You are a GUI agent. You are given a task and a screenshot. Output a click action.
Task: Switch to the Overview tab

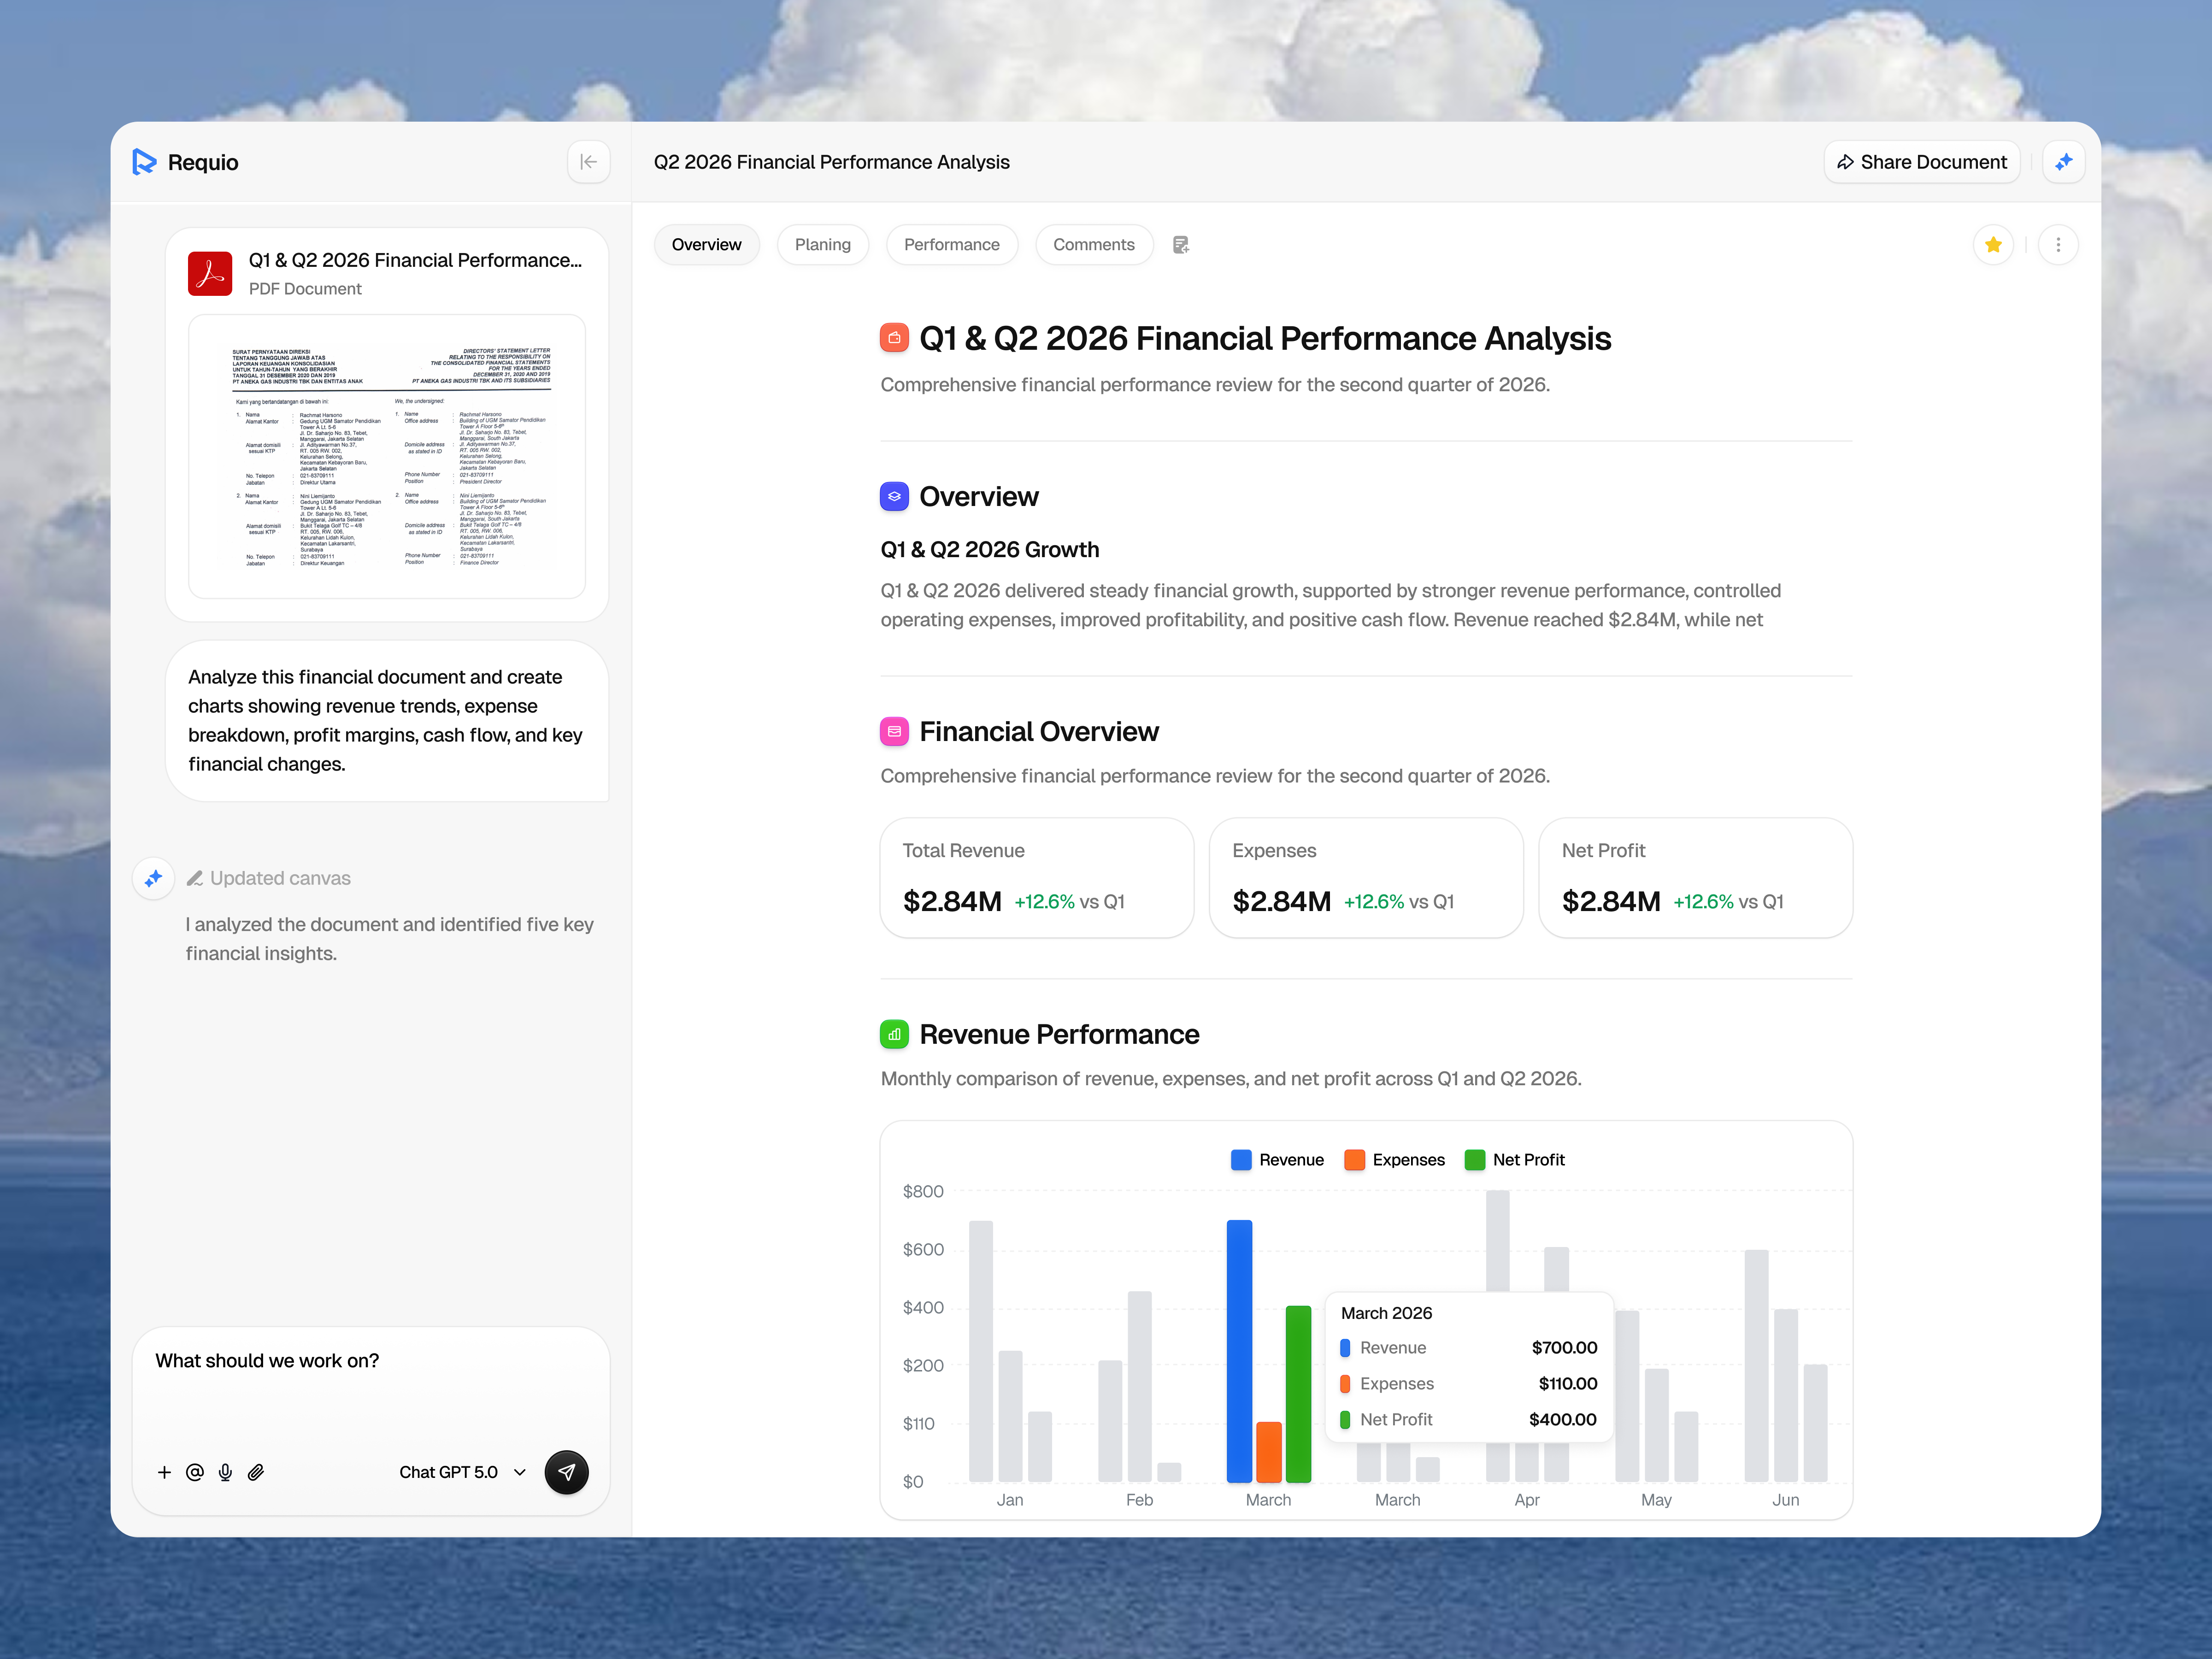point(706,245)
